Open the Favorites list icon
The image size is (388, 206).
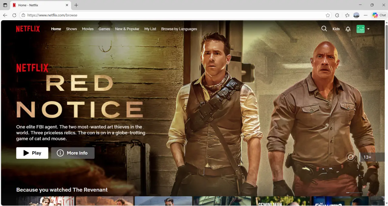(x=347, y=15)
